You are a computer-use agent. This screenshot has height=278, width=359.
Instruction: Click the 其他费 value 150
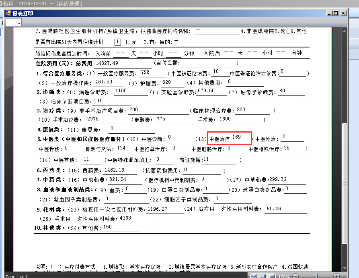108,227
